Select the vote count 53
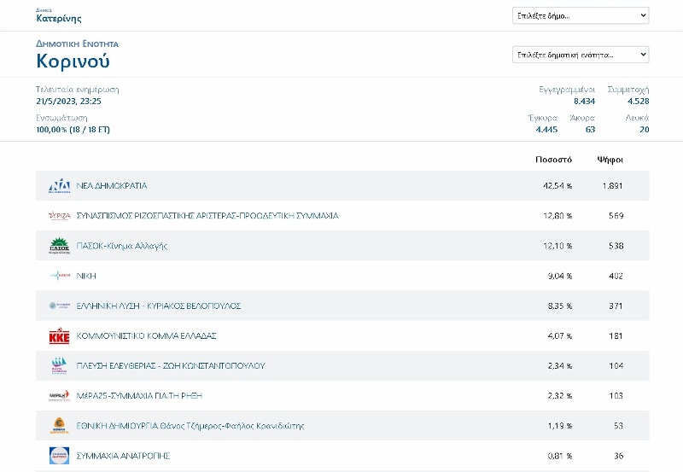 [x=618, y=426]
